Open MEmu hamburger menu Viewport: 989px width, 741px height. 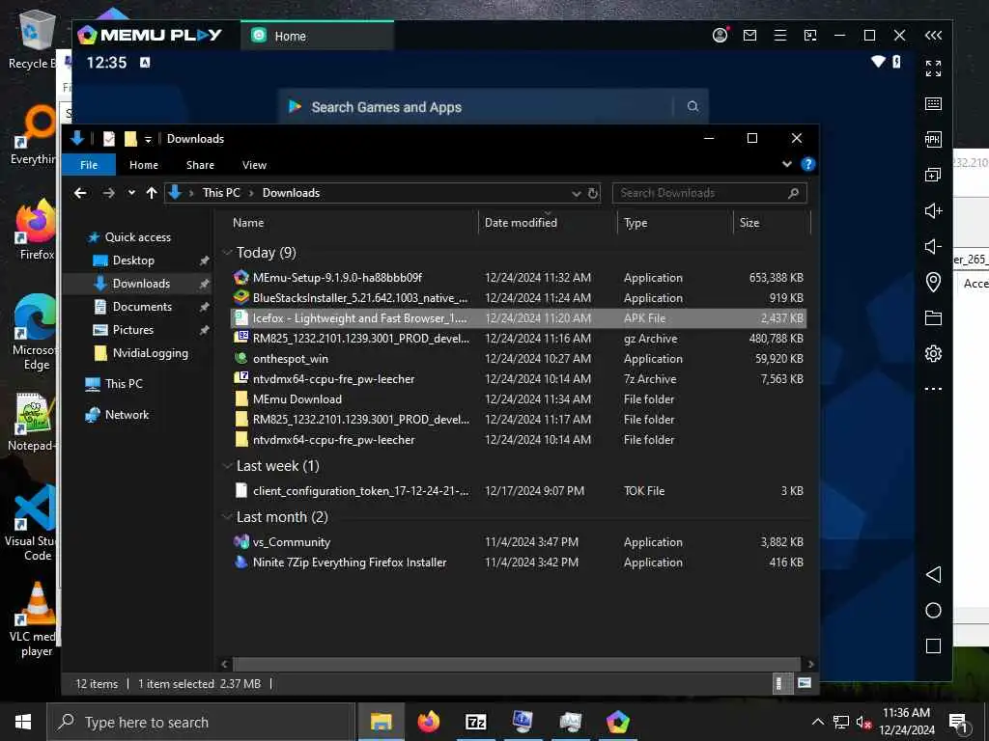(780, 36)
